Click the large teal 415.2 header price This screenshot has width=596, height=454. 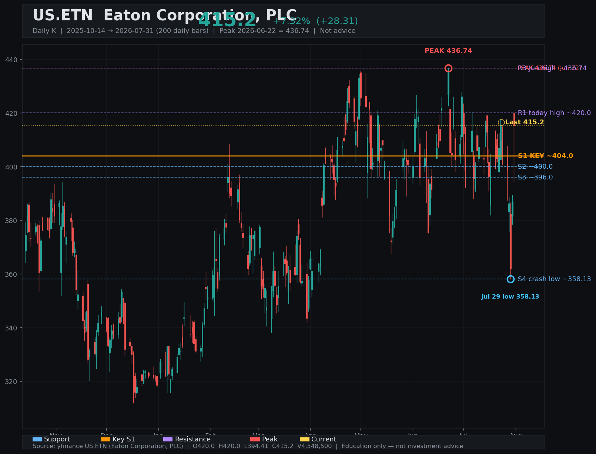click(227, 20)
